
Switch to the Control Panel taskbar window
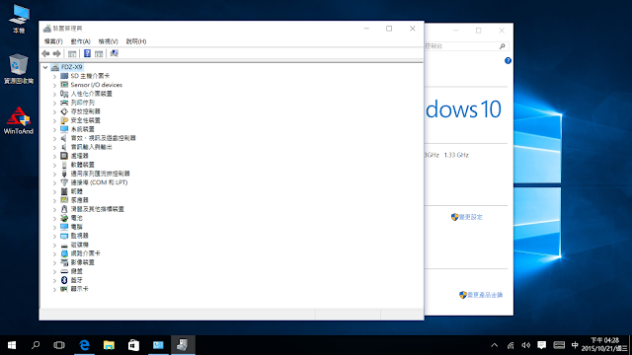[x=158, y=345]
